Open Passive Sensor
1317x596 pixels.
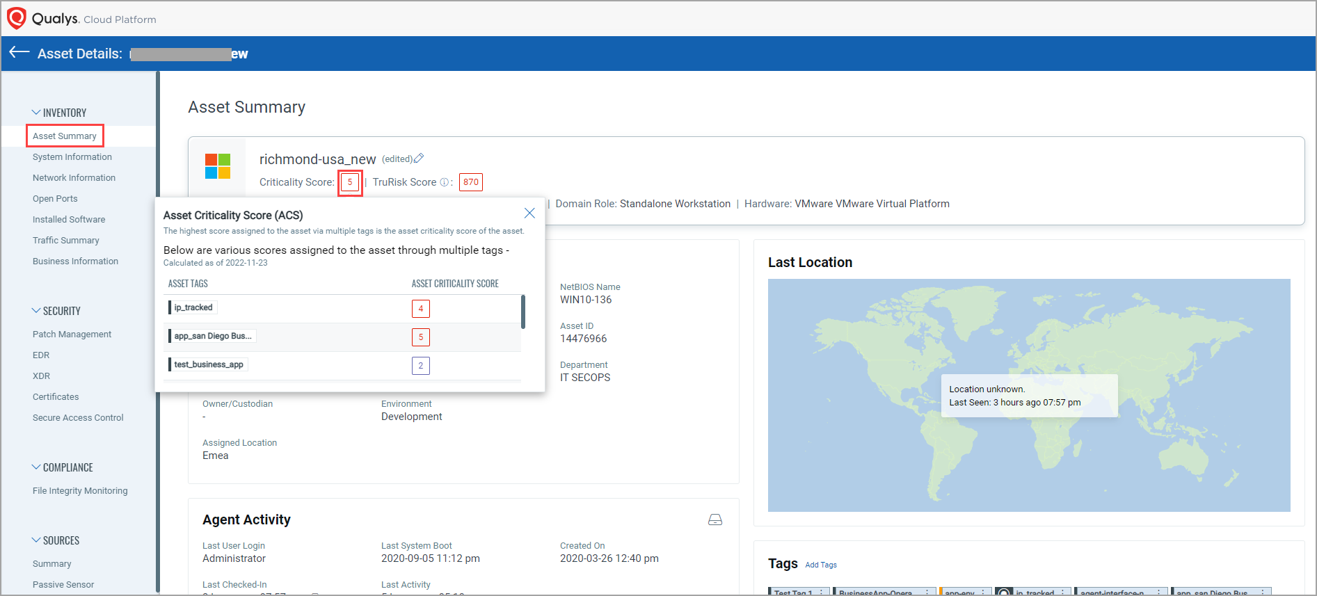pos(63,584)
